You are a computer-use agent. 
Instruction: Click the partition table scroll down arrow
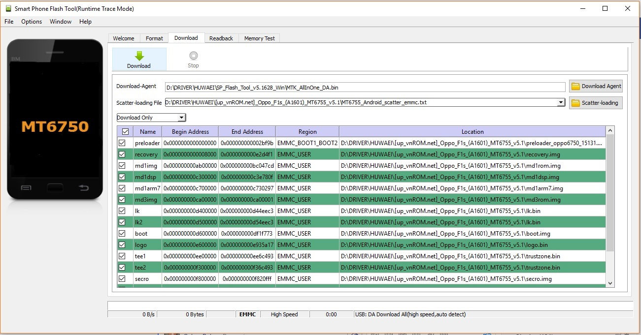(611, 283)
